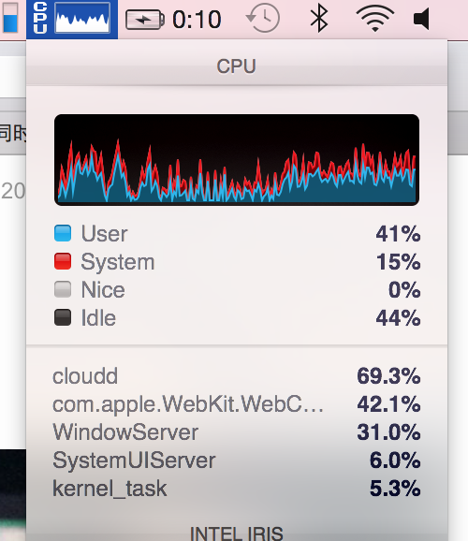
Task: Click the red System color swatch
Action: (x=63, y=261)
